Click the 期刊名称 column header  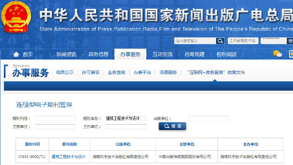tap(70, 144)
